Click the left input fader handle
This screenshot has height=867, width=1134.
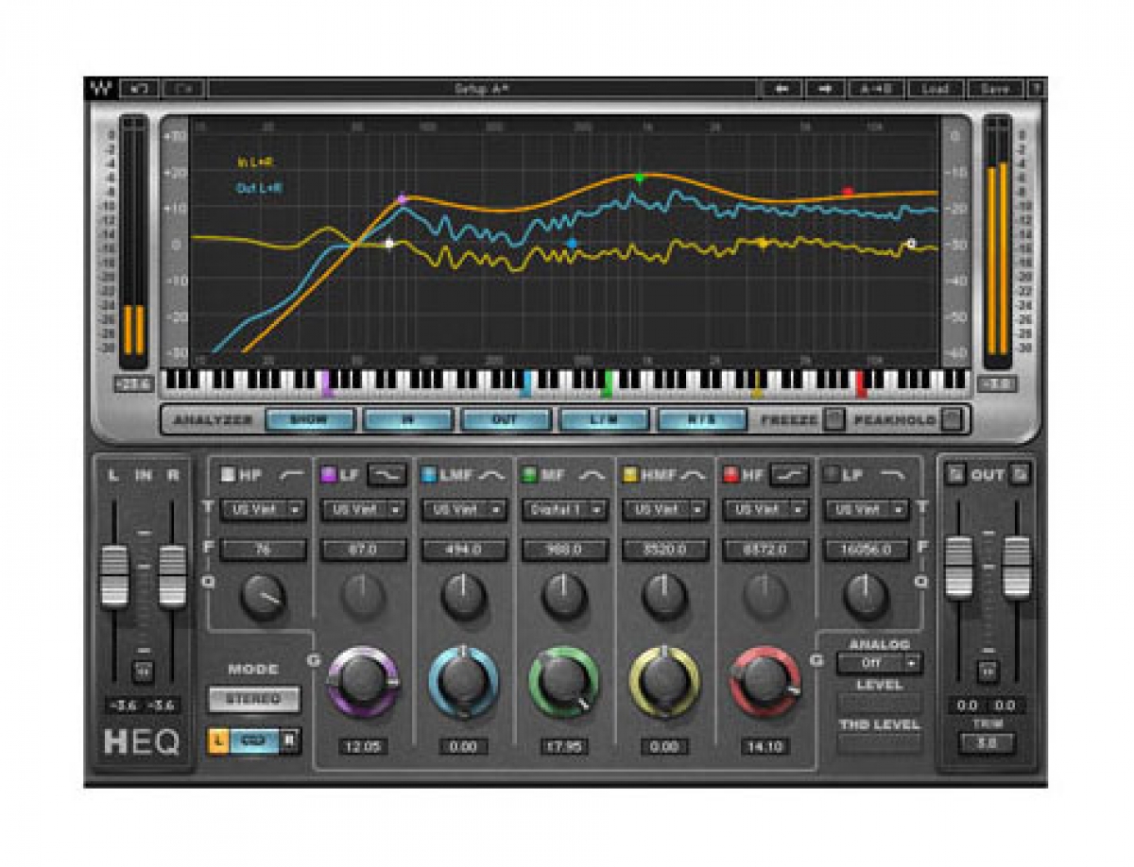coord(113,575)
